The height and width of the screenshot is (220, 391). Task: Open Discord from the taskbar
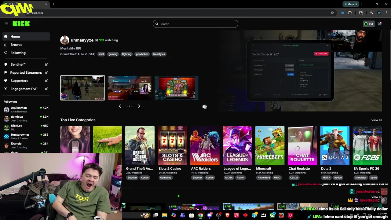210,215
